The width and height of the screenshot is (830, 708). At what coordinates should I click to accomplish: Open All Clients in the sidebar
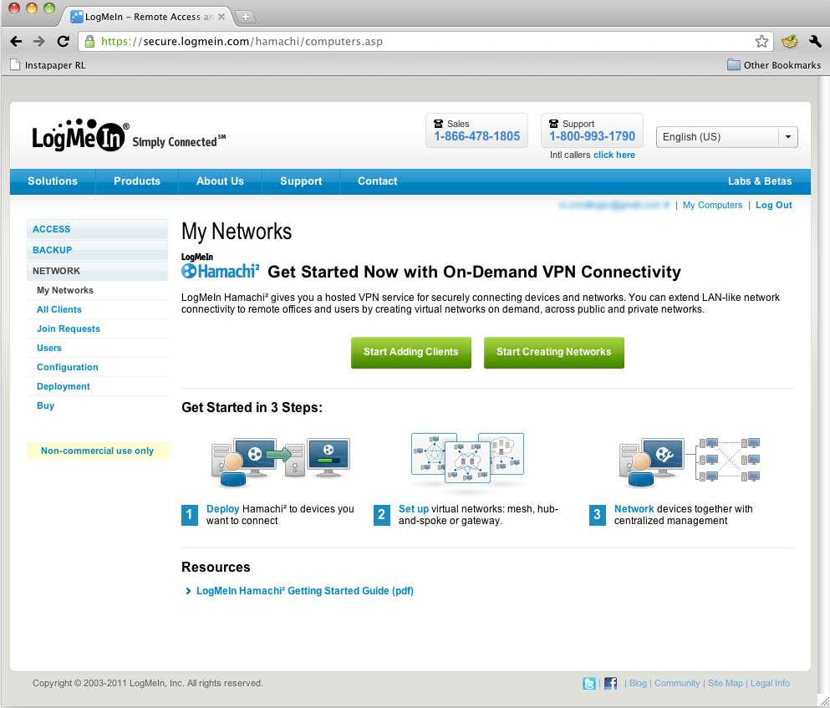pos(59,310)
